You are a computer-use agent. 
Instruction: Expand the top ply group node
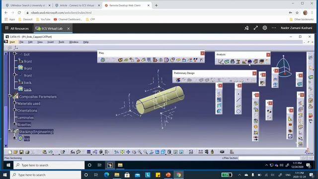click(14, 138)
